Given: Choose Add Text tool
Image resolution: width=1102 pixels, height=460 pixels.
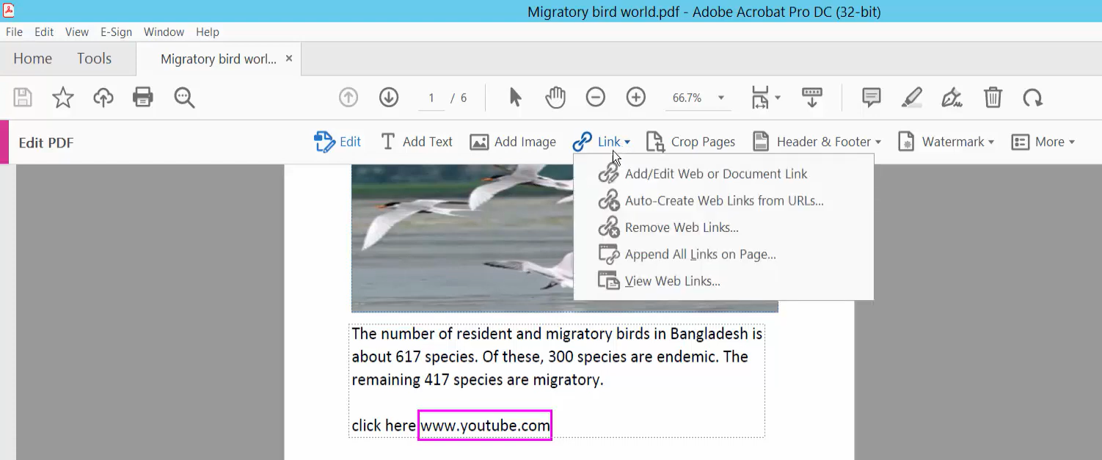Looking at the screenshot, I should [416, 142].
